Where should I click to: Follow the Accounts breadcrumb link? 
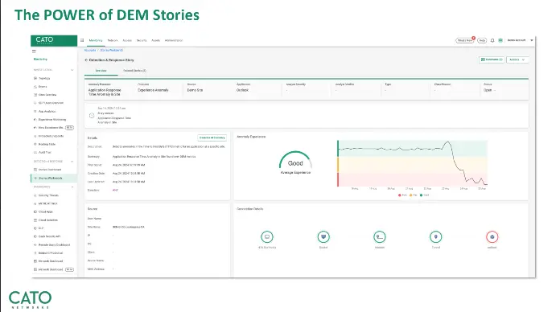90,51
